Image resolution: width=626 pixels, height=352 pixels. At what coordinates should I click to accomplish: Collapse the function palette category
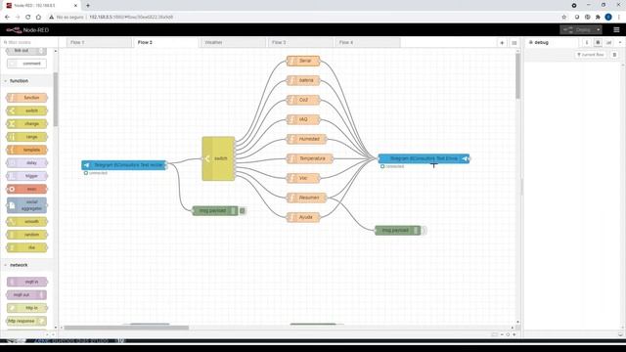(x=19, y=81)
